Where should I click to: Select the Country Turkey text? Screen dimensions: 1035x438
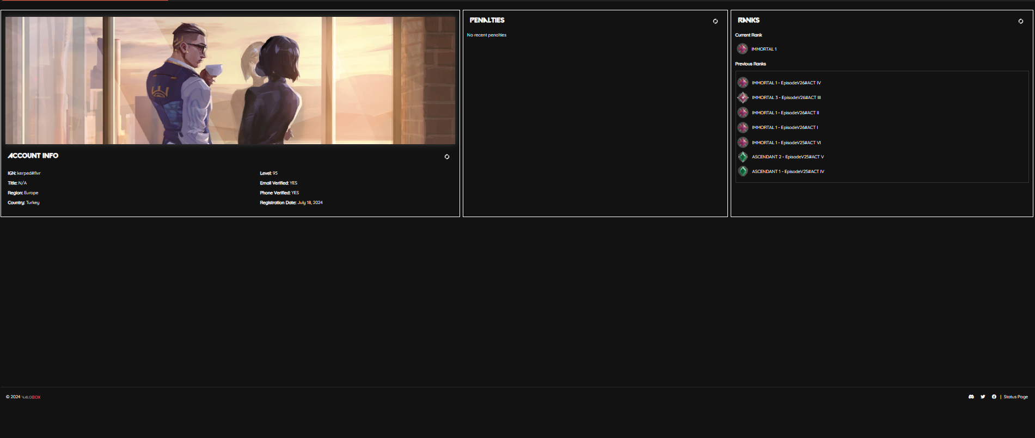click(23, 202)
